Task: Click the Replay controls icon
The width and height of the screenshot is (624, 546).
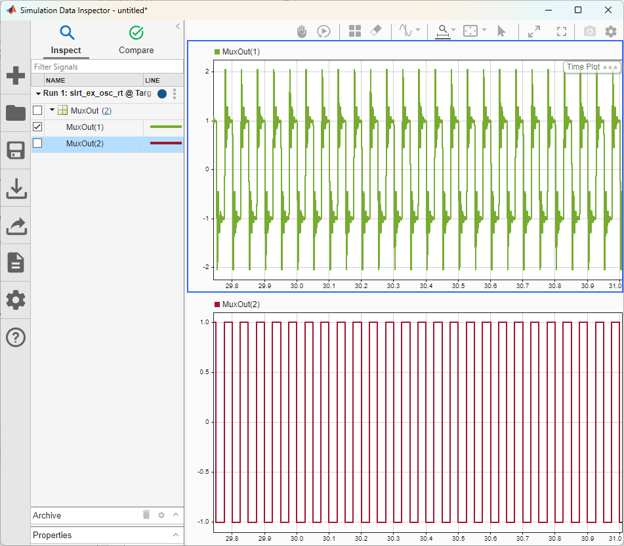Action: pyautogui.click(x=323, y=31)
